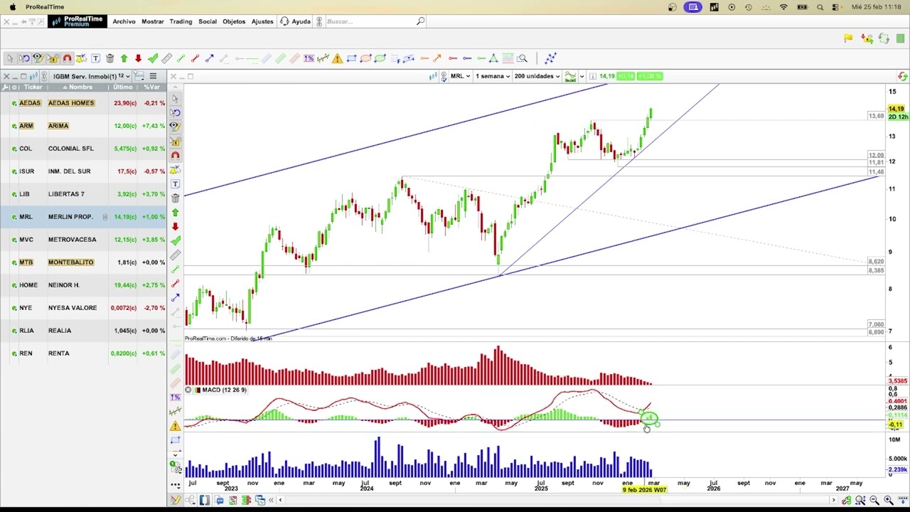This screenshot has height=512, width=910.
Task: Open the Social menu
Action: point(208,21)
